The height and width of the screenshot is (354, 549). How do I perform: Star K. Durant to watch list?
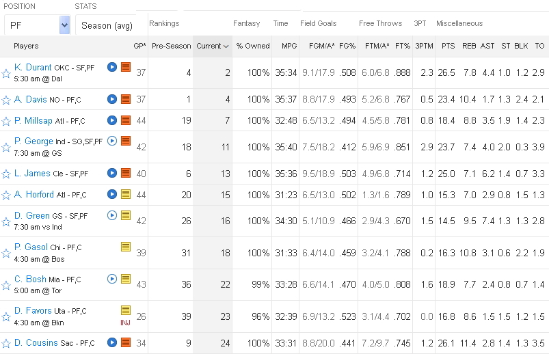click(x=6, y=72)
